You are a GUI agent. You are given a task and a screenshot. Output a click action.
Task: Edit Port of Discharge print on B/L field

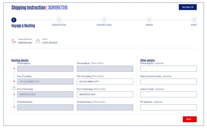pos(105,94)
